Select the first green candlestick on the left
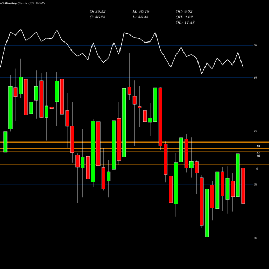Image resolution: width=269 pixels, height=269 pixels. click(5, 142)
